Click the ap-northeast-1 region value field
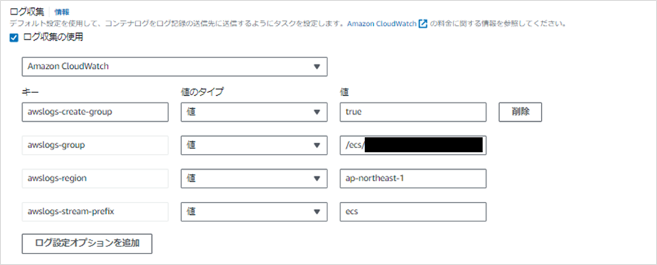Viewport: 657px width, 265px height. point(413,178)
